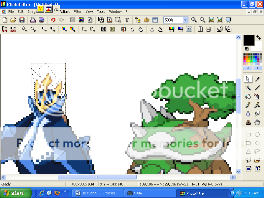Open the Tools menu
264x198 pixels.
pos(101,12)
